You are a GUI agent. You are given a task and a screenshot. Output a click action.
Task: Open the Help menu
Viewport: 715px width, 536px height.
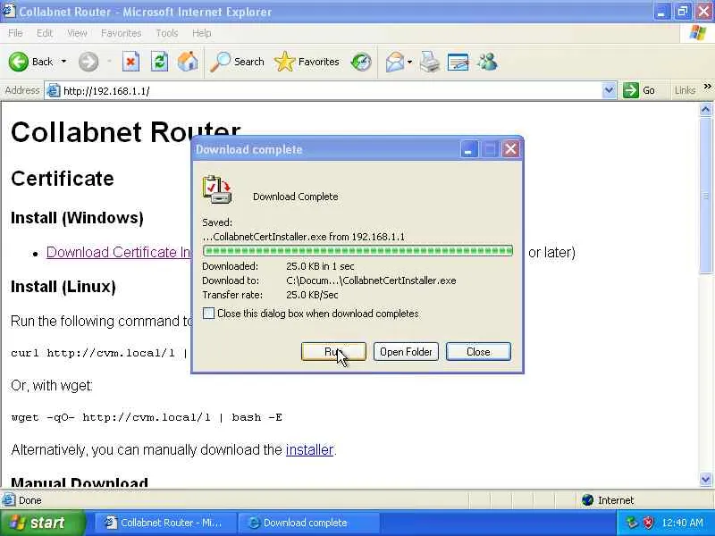pyautogui.click(x=202, y=33)
